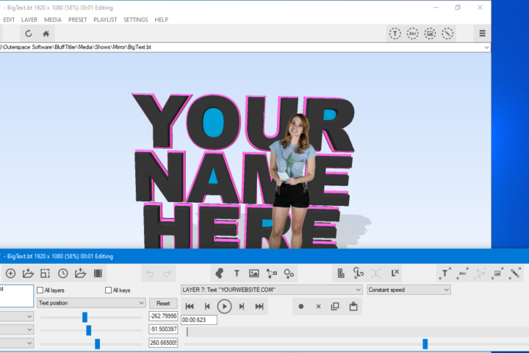Open the MEDIA menu

[x=53, y=20]
